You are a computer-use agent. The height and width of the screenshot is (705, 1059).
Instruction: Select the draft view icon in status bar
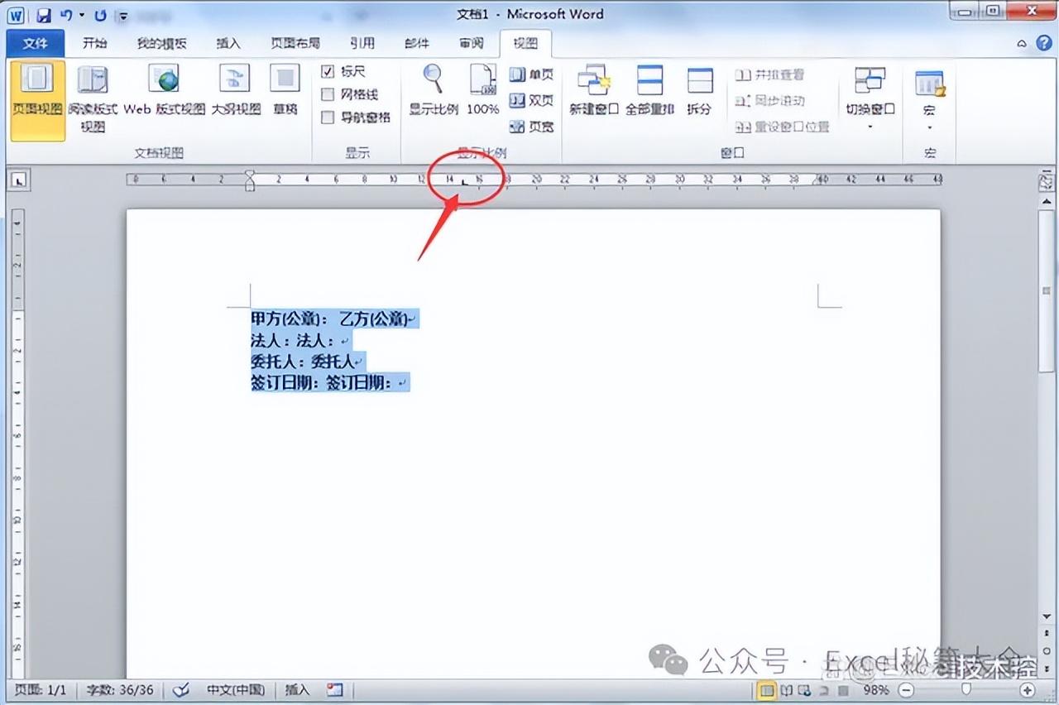pyautogui.click(x=843, y=689)
